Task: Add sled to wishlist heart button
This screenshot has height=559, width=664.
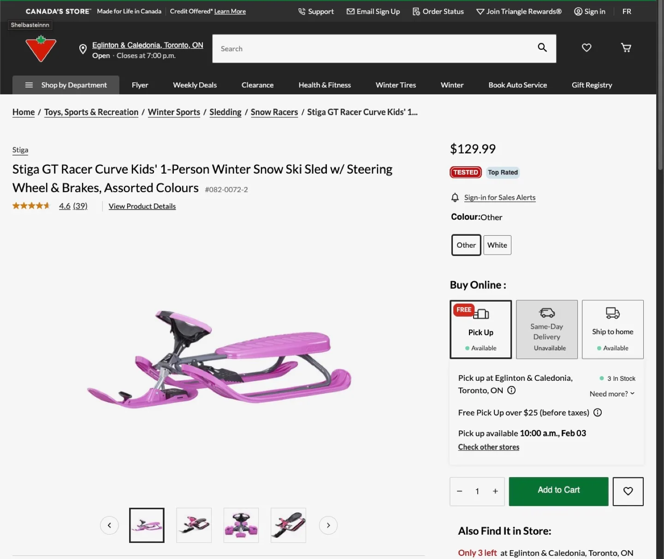Action: tap(628, 491)
